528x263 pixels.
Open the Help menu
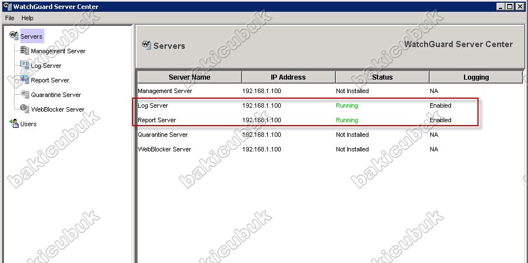click(28, 18)
